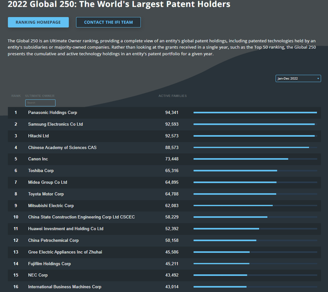Click the 88,573 active families value
Screen dimensions: 328x292
pyautogui.click(x=172, y=148)
